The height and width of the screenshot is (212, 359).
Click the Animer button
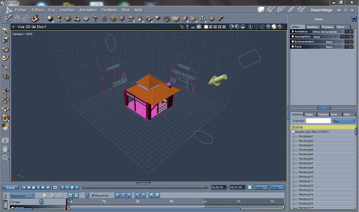point(10,187)
